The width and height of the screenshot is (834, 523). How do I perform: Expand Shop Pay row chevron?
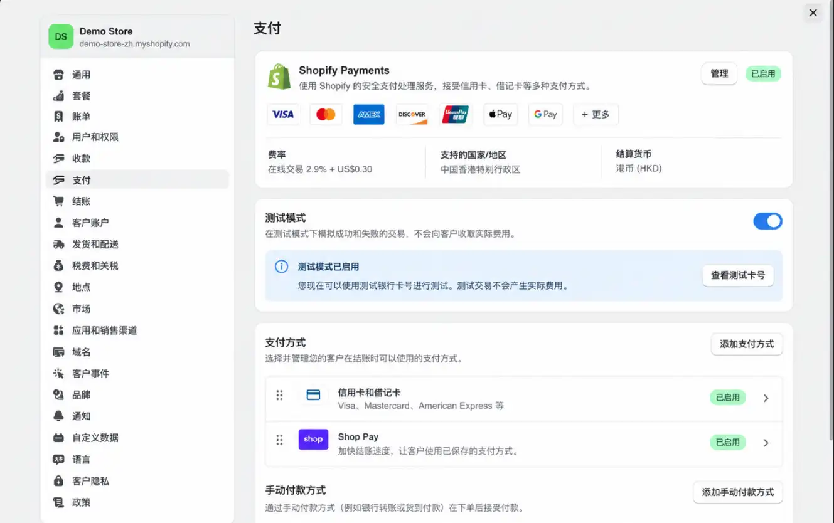766,443
